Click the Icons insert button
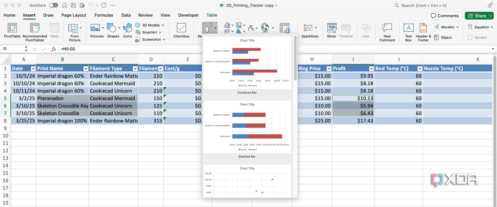 click(x=127, y=30)
